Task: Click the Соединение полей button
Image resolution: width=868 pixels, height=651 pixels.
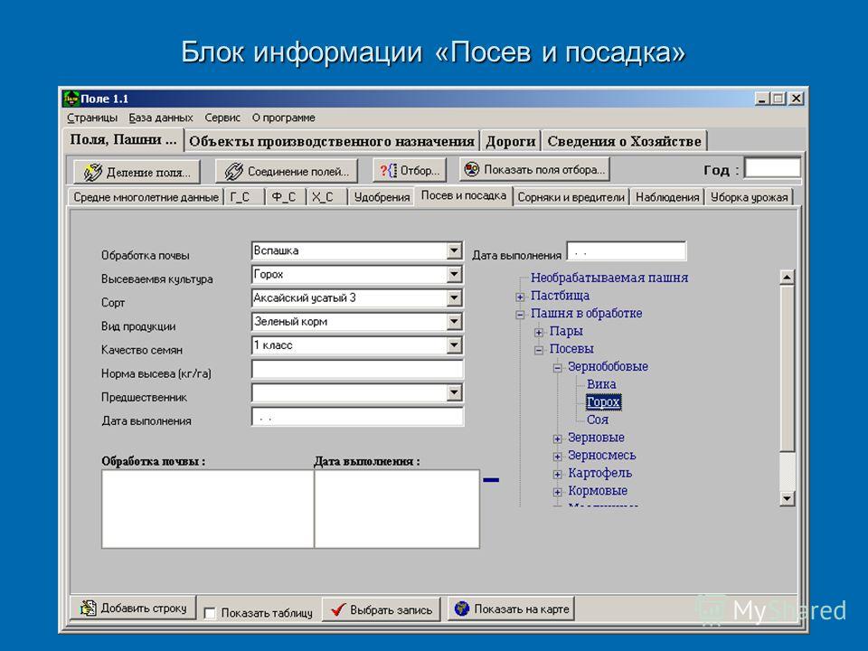Action: (287, 172)
